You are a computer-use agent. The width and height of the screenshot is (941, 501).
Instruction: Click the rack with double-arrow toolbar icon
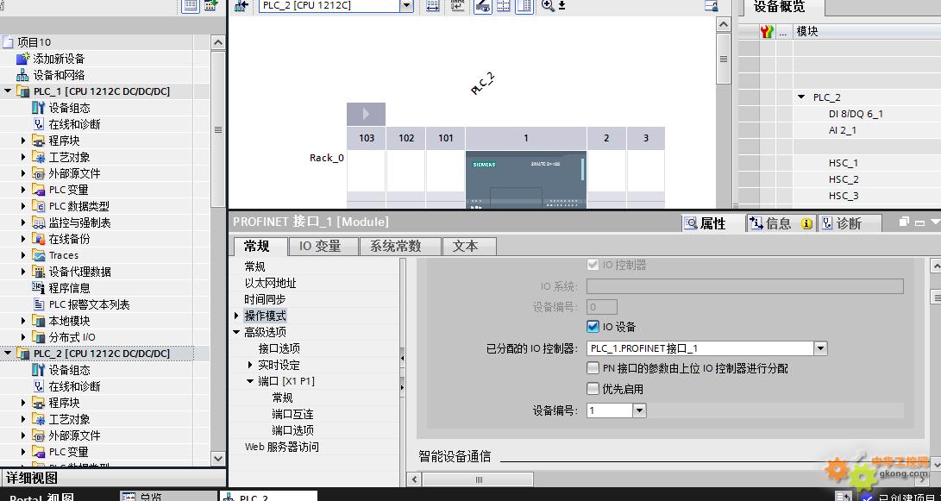click(433, 5)
